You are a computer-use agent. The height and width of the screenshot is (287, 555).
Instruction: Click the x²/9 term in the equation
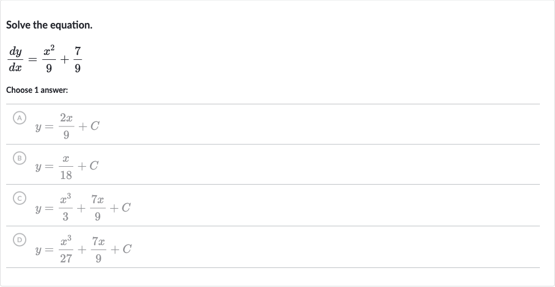49,59
